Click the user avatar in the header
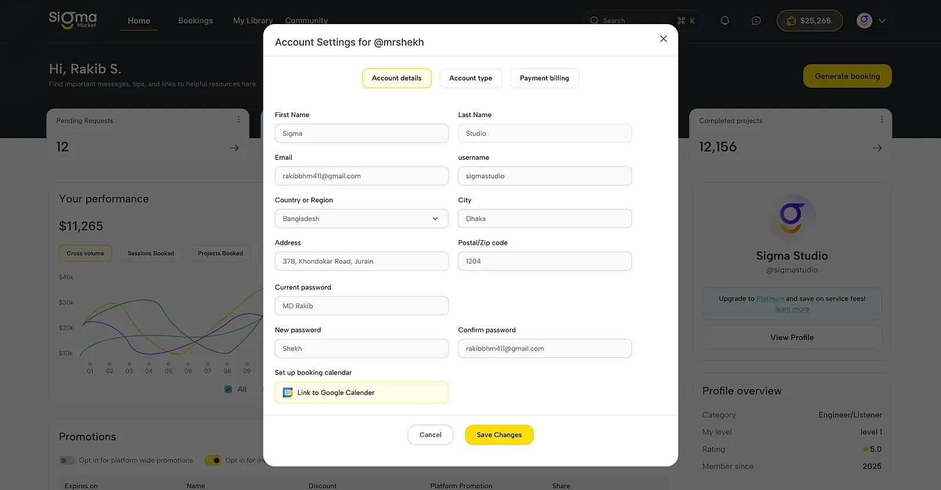This screenshot has width=941, height=490. (865, 21)
